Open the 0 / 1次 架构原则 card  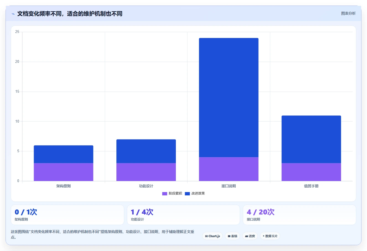point(67,215)
